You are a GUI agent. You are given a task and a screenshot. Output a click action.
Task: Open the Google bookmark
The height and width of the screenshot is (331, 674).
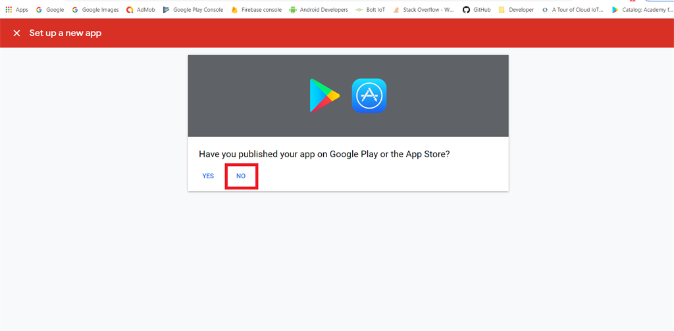[50, 9]
